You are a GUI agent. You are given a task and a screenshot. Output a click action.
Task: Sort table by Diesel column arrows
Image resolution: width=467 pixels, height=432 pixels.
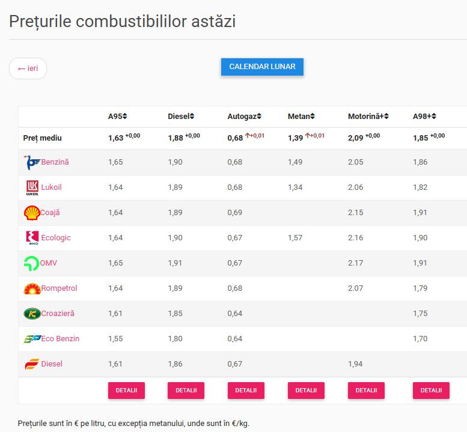click(192, 116)
